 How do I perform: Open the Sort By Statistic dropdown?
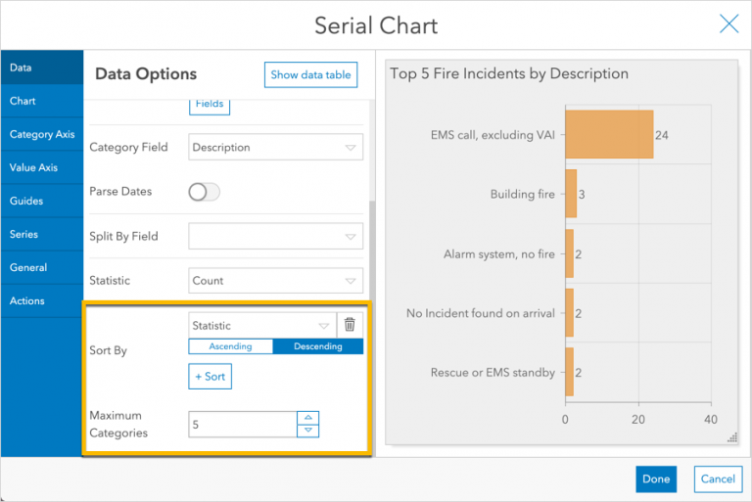click(261, 325)
